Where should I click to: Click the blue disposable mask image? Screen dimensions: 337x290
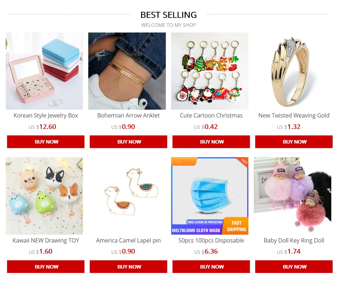tap(210, 196)
